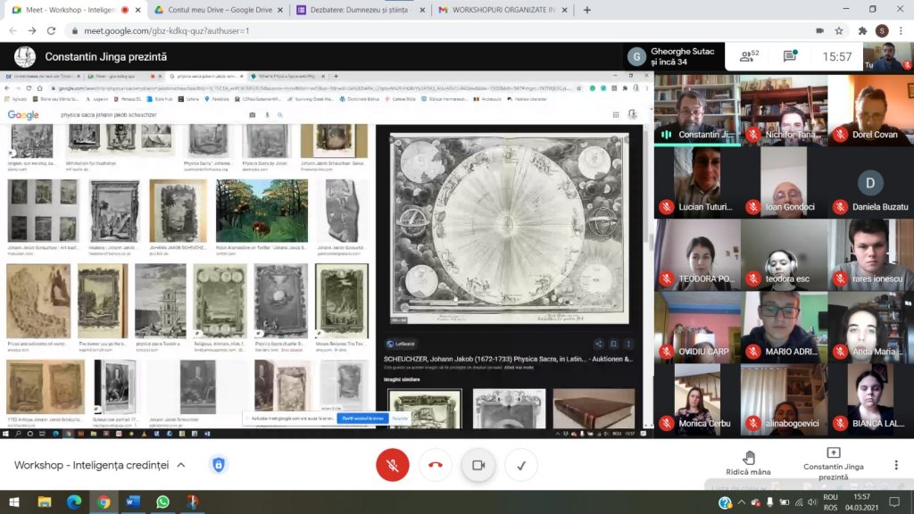Hang up the call with red phone button

point(435,465)
